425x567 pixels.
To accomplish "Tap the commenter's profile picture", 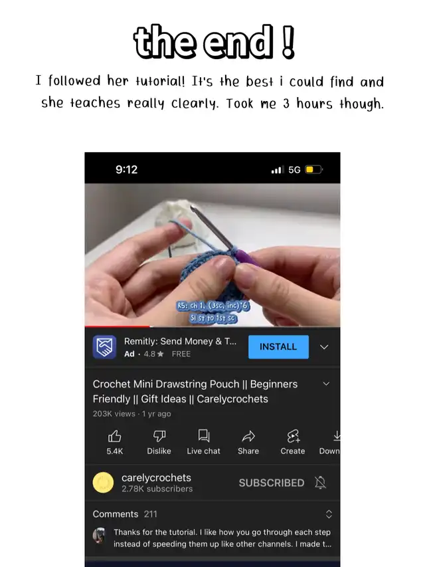I will pyautogui.click(x=99, y=535).
